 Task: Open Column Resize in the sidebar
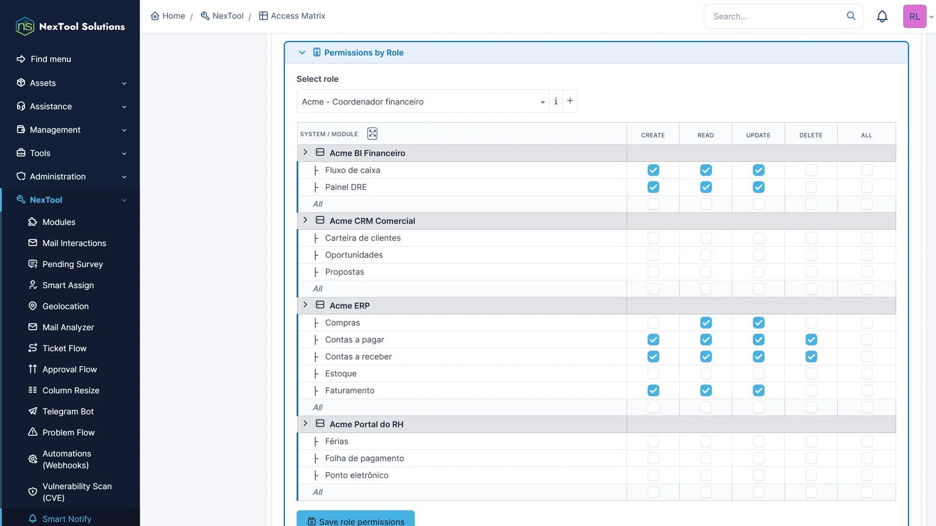(70, 390)
